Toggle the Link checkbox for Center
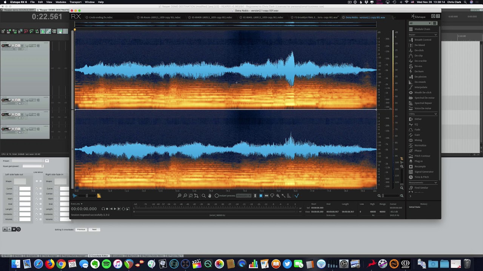Screen dimensions: 483x271 click(37, 194)
